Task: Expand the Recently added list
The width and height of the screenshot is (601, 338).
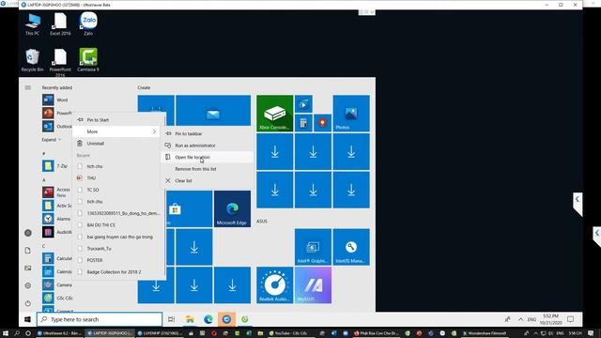Action: click(51, 140)
